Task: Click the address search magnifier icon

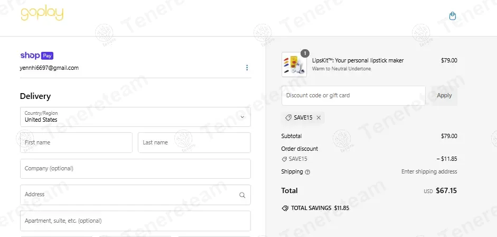Action: (x=242, y=195)
